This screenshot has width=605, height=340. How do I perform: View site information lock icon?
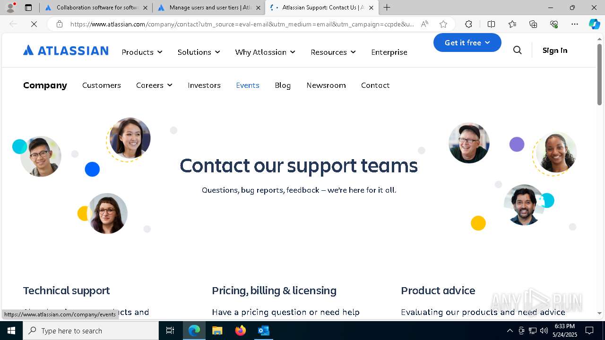pyautogui.click(x=59, y=24)
